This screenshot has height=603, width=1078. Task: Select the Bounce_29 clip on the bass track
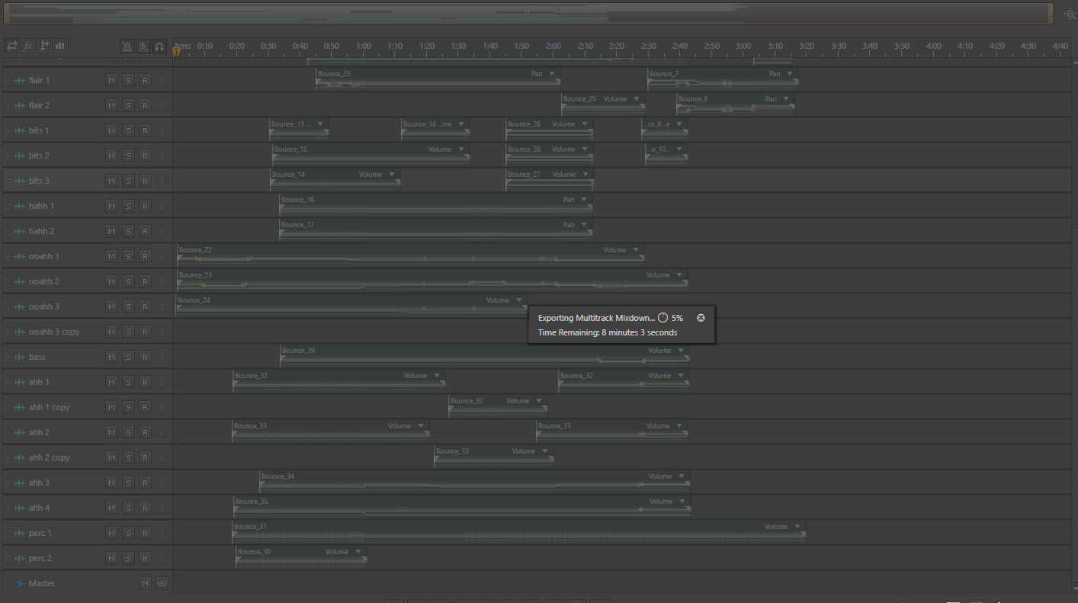(485, 356)
